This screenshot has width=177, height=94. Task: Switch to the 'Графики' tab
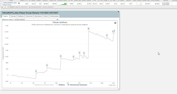(6, 16)
